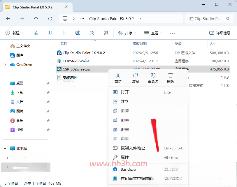Open 主文件夹 in the sidebar
237x187 pixels.
point(20,46)
